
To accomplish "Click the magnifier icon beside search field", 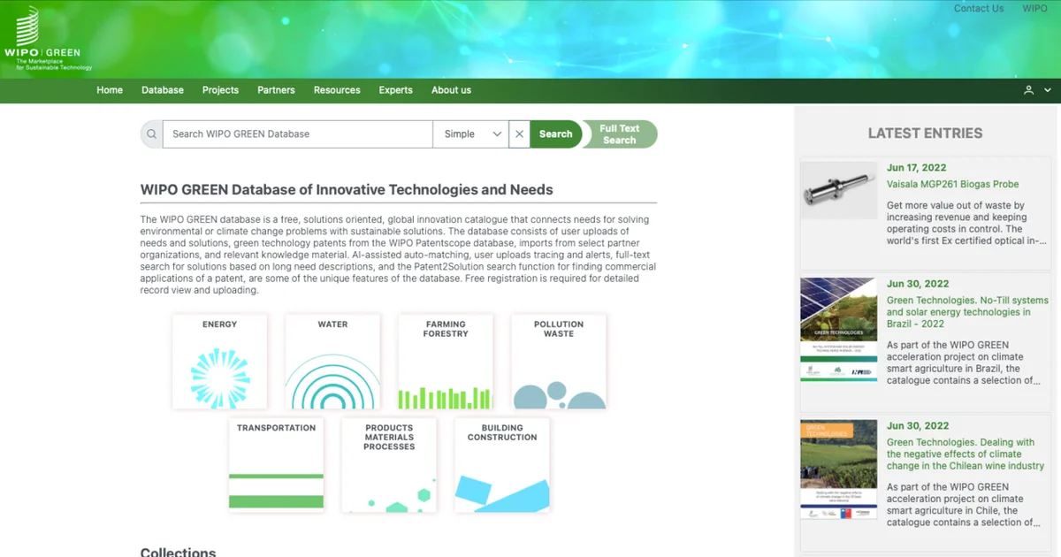I will (151, 134).
